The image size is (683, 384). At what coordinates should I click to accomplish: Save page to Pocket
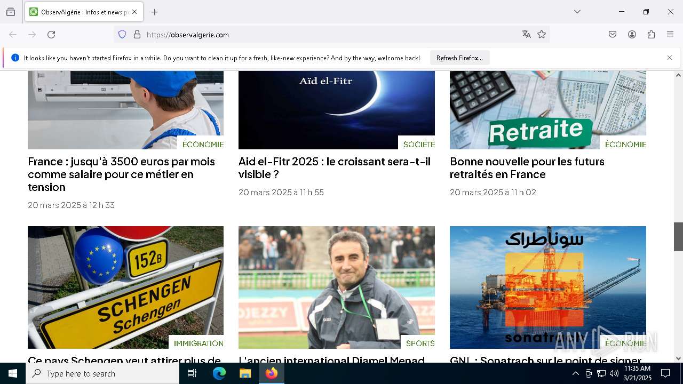tap(613, 35)
